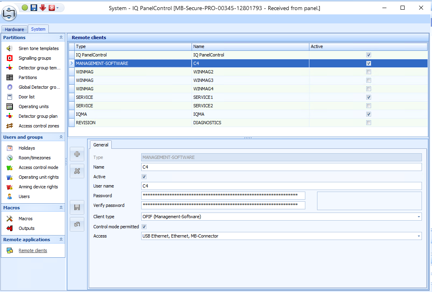The height and width of the screenshot is (292, 432).
Task: Toggle Control mode permitted checkbox
Action: [x=144, y=227]
